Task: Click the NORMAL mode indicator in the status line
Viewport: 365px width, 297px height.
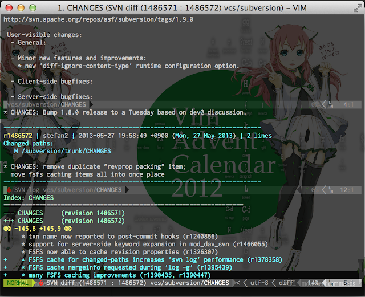Action: coord(18,283)
